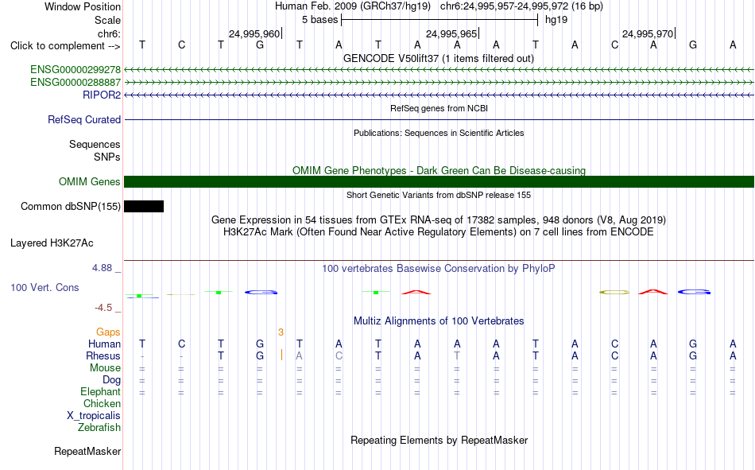The image size is (755, 470).
Task: Select the RIPOR2 gene label
Action: pyautogui.click(x=102, y=95)
